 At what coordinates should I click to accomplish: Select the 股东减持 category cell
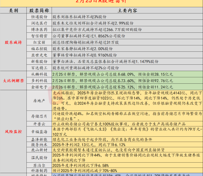point(13,42)
